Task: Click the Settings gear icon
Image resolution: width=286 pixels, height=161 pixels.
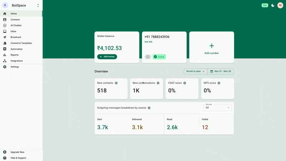Action: tap(5, 67)
